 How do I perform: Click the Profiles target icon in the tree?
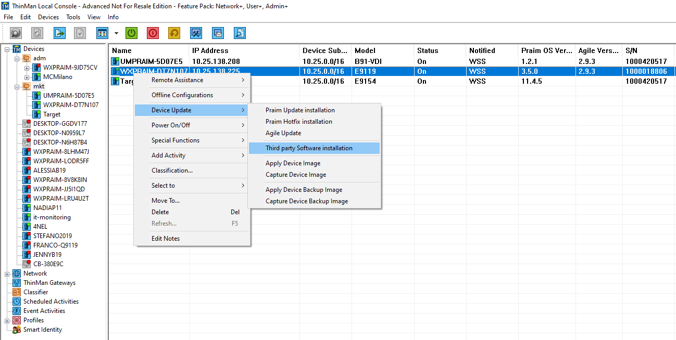17,320
